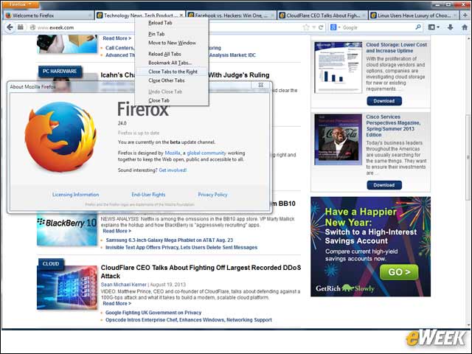Image resolution: width=472 pixels, height=354 pixels.
Task: Open the CLOUD category label
Action: point(51,264)
